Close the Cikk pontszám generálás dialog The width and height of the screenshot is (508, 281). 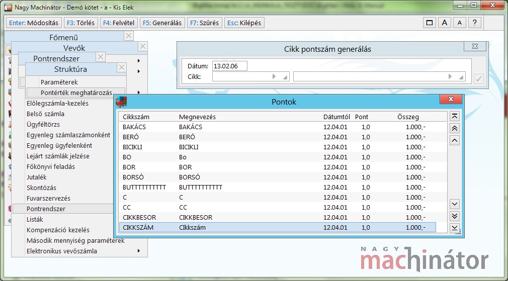pyautogui.click(x=475, y=47)
